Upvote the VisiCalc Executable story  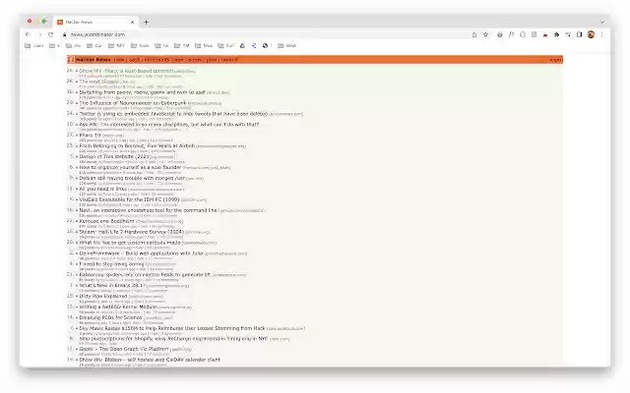[x=77, y=199]
